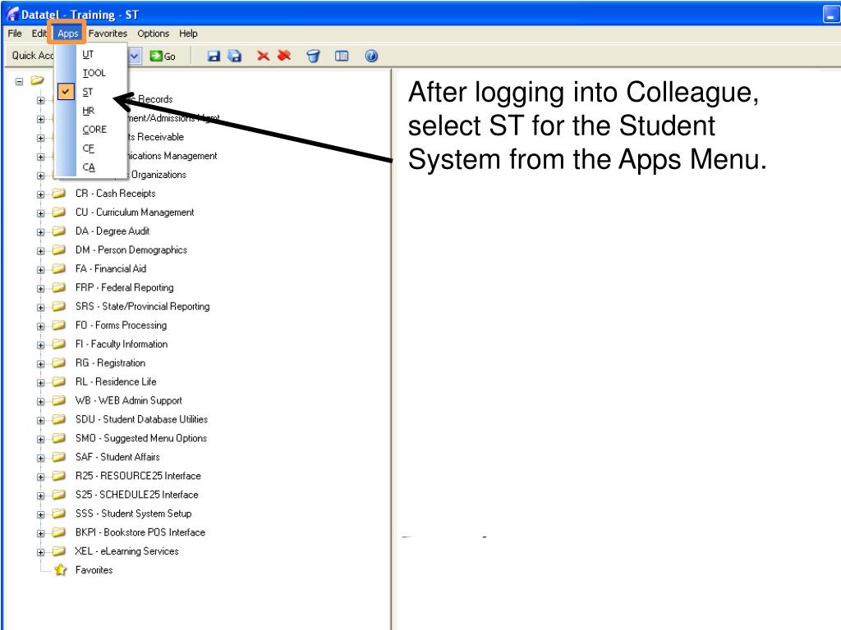
Task: Select BKPI - Bookstore POS Interface tree item
Action: click(x=140, y=532)
